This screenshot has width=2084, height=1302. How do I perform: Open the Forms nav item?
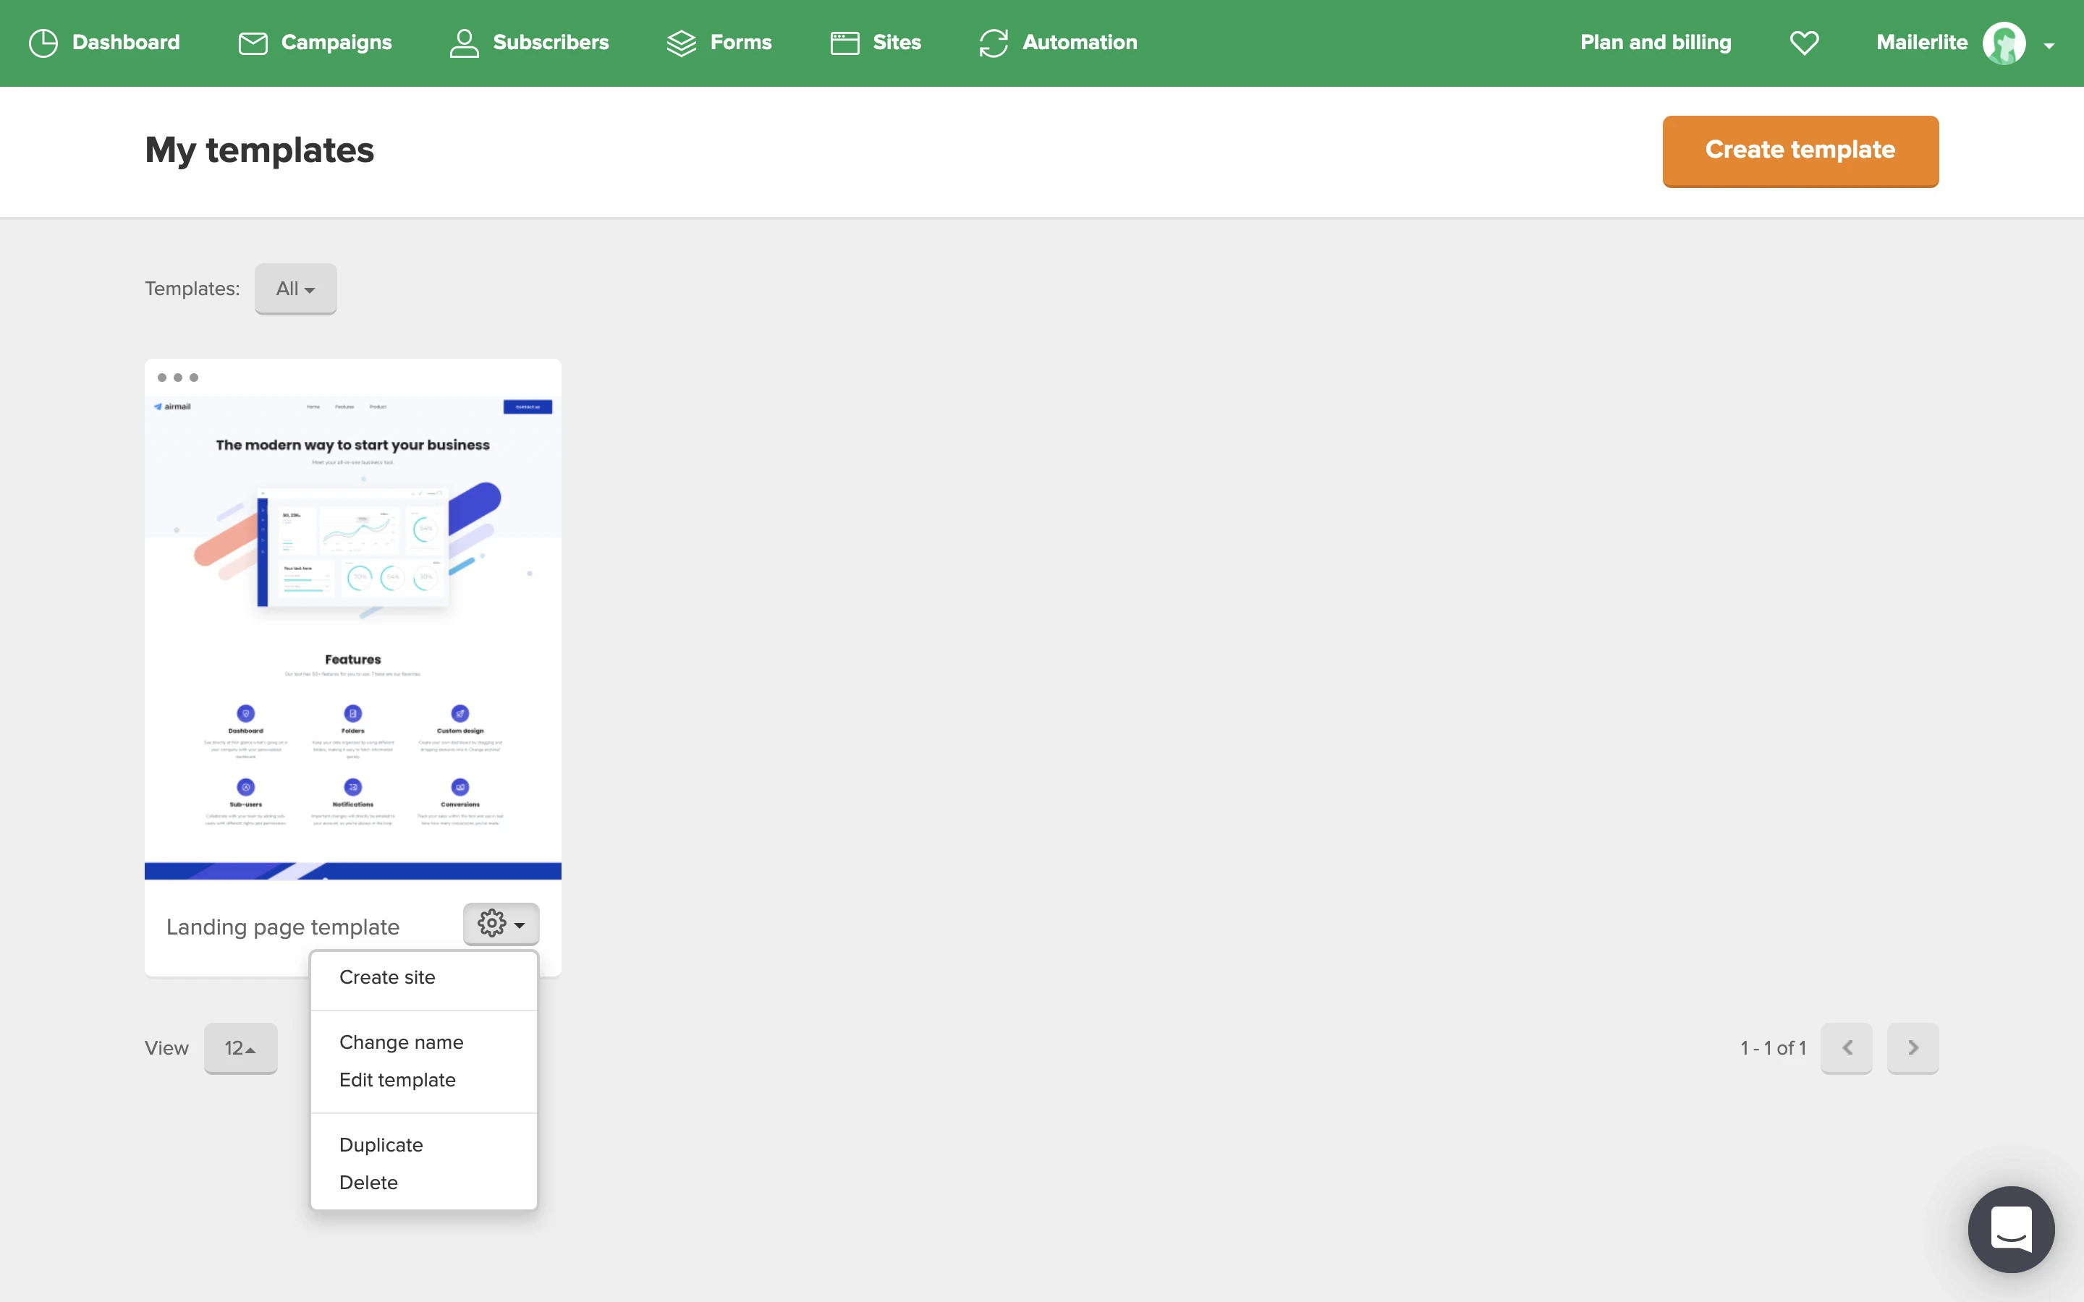click(x=719, y=42)
